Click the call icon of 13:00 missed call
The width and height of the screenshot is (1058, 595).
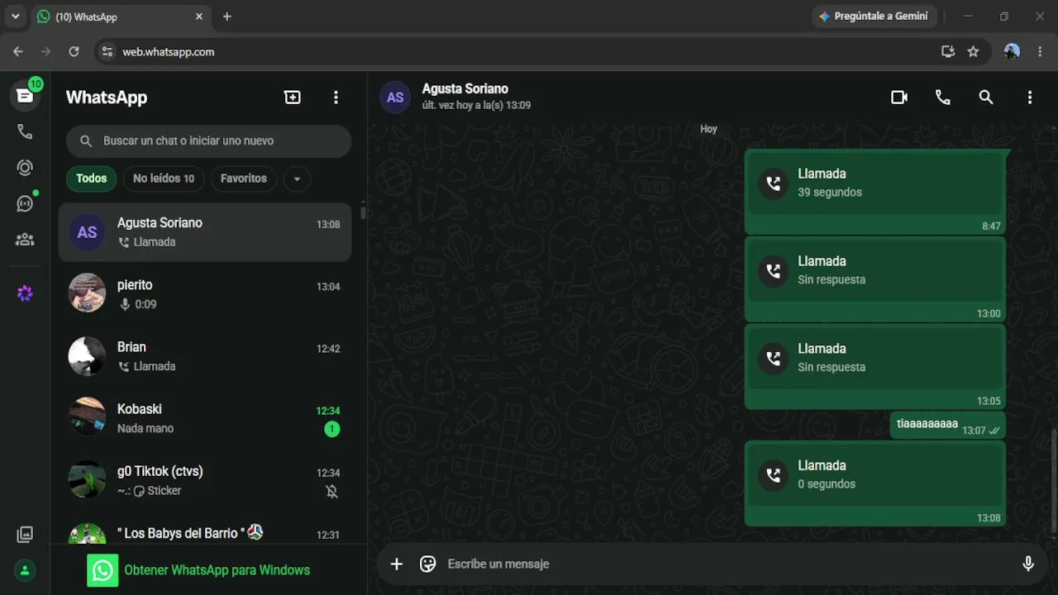click(x=773, y=270)
